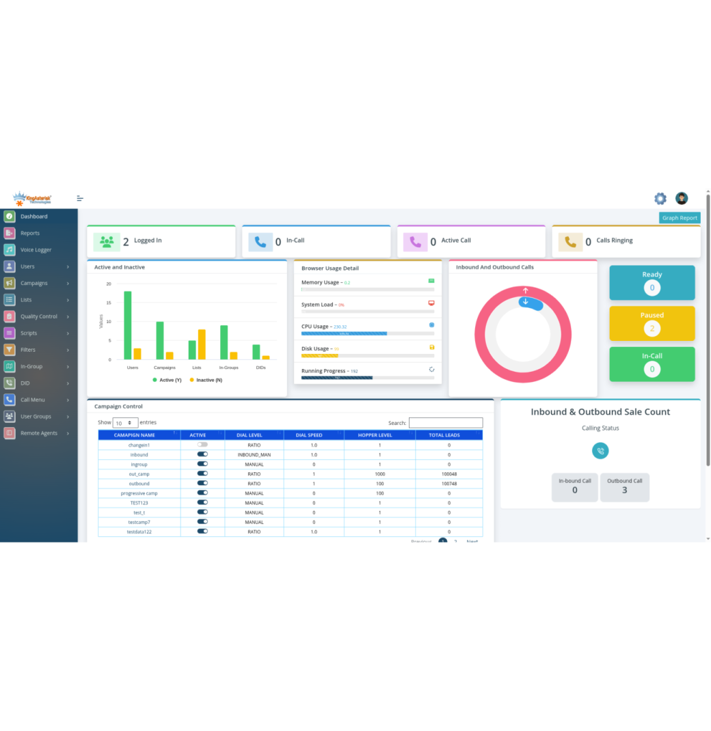Expand the Campaigns submenu chevron
The image size is (711, 731).
[68, 284]
